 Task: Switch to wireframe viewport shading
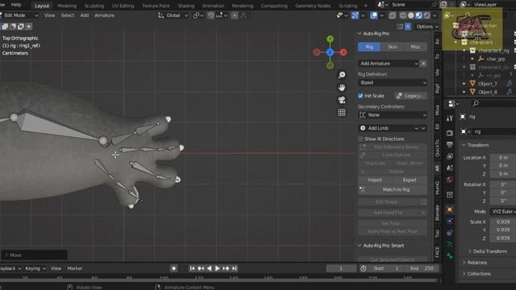click(x=403, y=15)
